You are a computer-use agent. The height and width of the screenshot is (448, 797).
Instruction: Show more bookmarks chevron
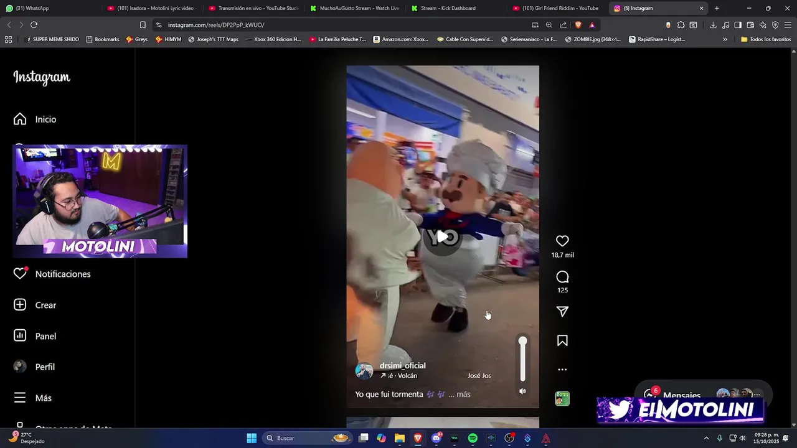point(725,39)
